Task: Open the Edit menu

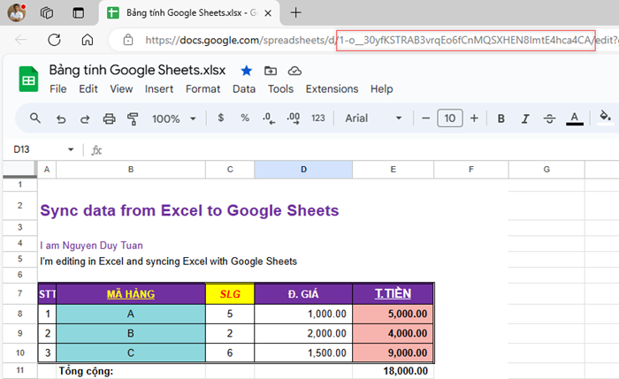Action: pyautogui.click(x=88, y=89)
